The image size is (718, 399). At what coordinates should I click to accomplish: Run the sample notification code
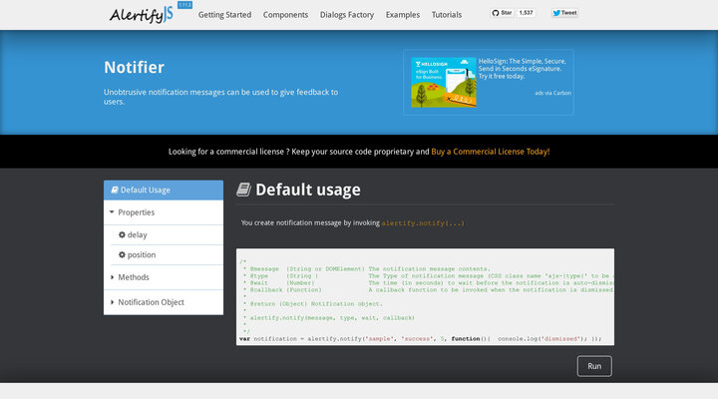[594, 366]
